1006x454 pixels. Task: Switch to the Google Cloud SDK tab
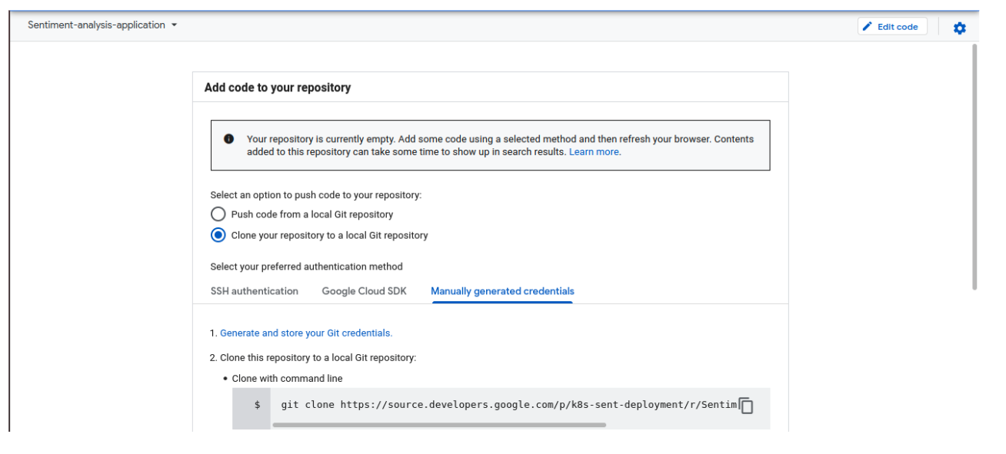pyautogui.click(x=364, y=291)
